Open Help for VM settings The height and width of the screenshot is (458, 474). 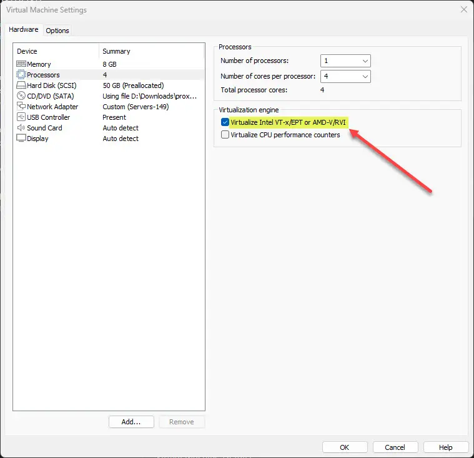pyautogui.click(x=445, y=447)
